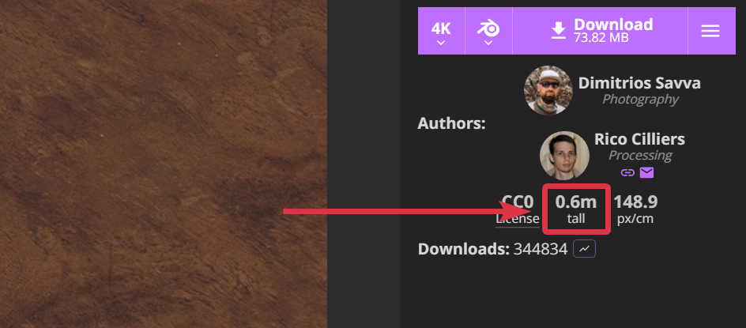Click the Processing role label
The image size is (746, 328).
(640, 155)
